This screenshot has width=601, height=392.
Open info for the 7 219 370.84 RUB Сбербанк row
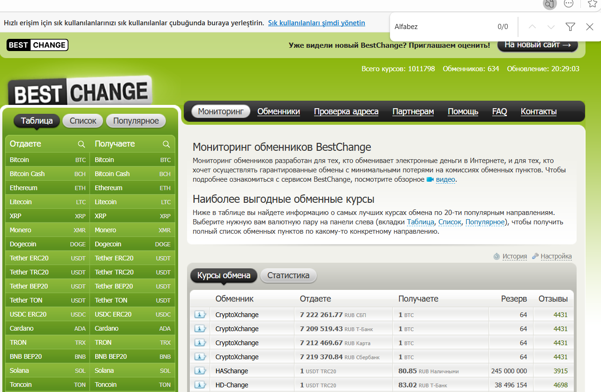pyautogui.click(x=200, y=357)
